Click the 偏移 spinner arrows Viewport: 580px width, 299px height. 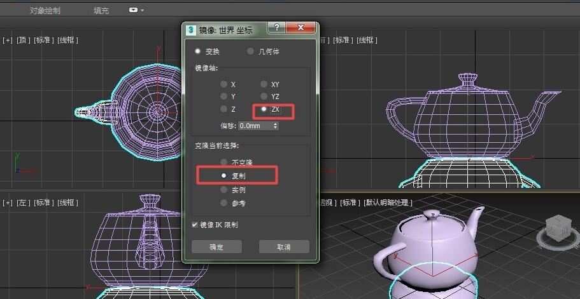[276, 126]
